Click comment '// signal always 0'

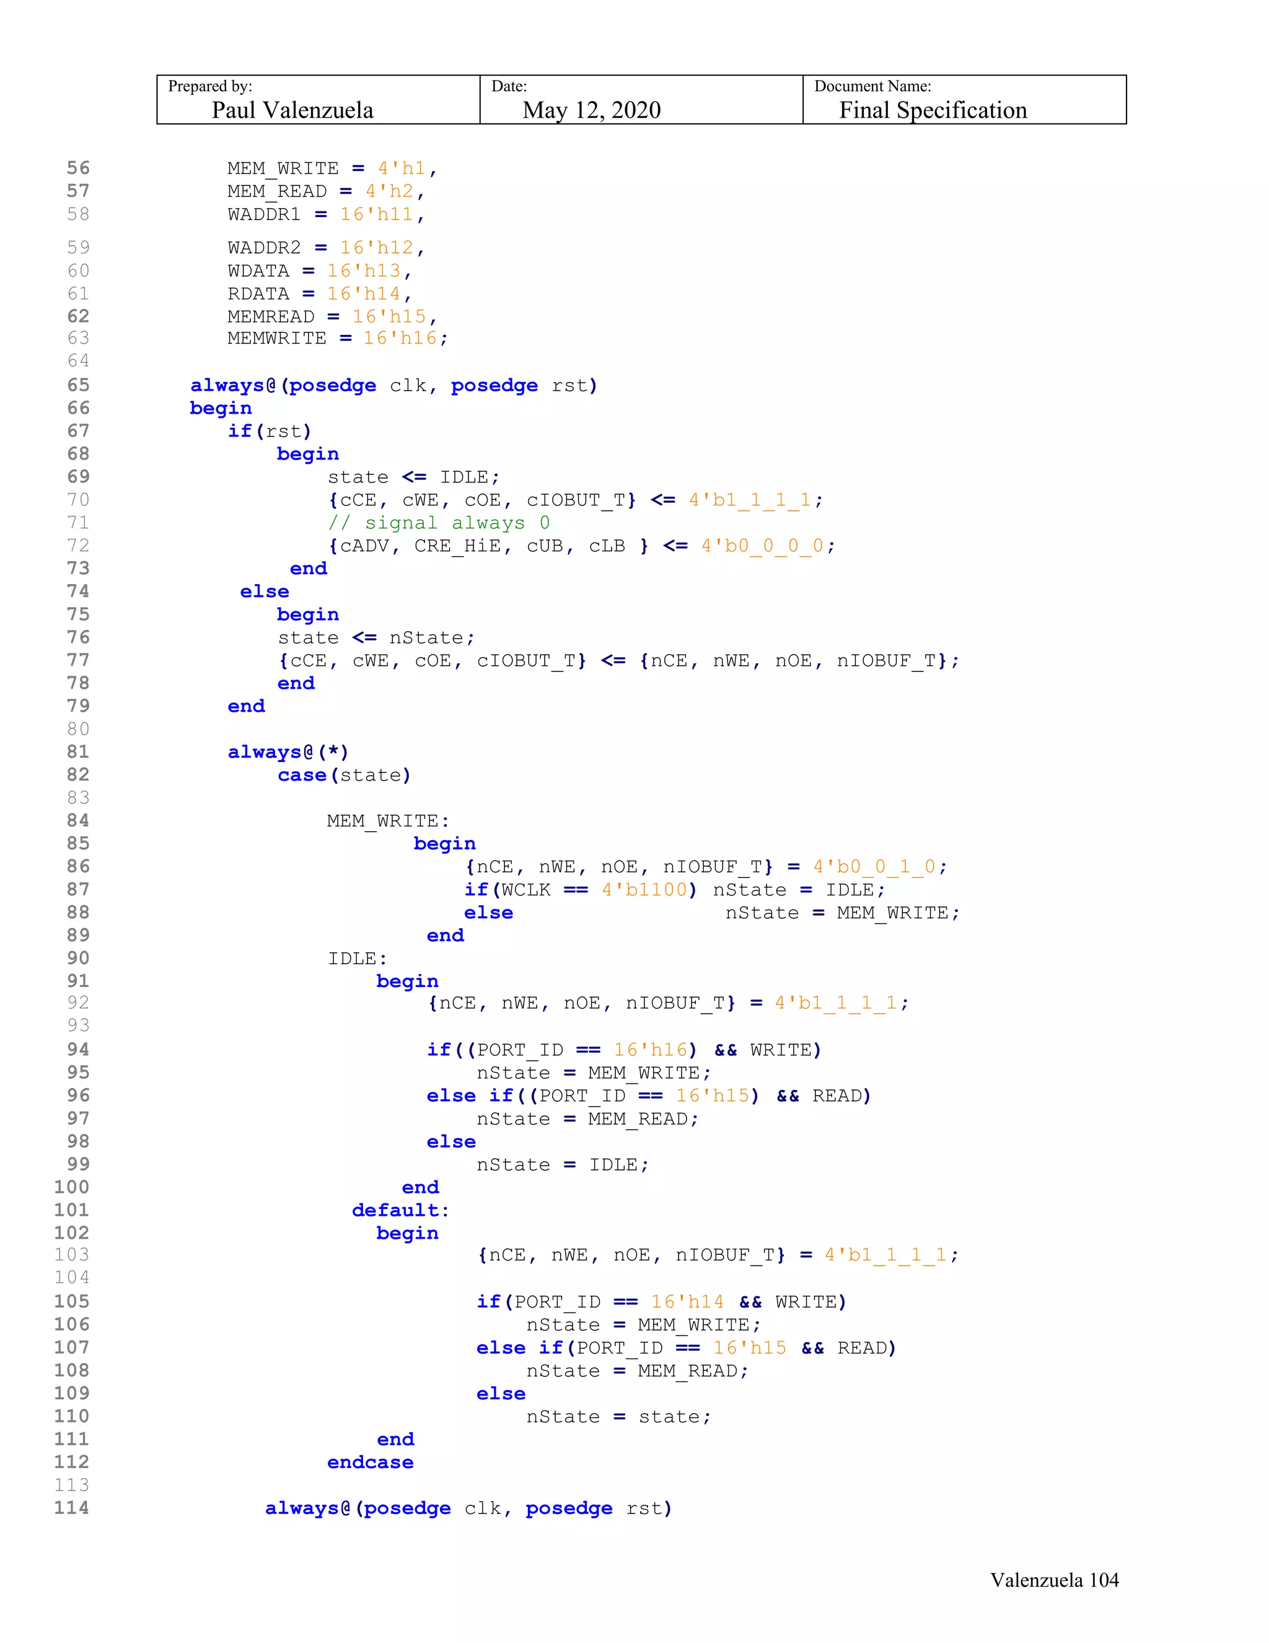point(439,523)
